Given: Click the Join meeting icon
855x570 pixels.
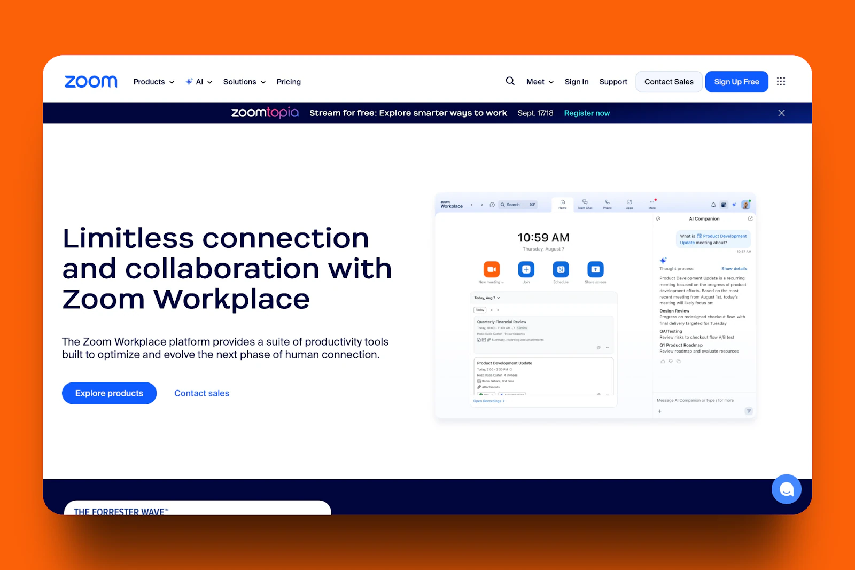Looking at the screenshot, I should (x=526, y=269).
